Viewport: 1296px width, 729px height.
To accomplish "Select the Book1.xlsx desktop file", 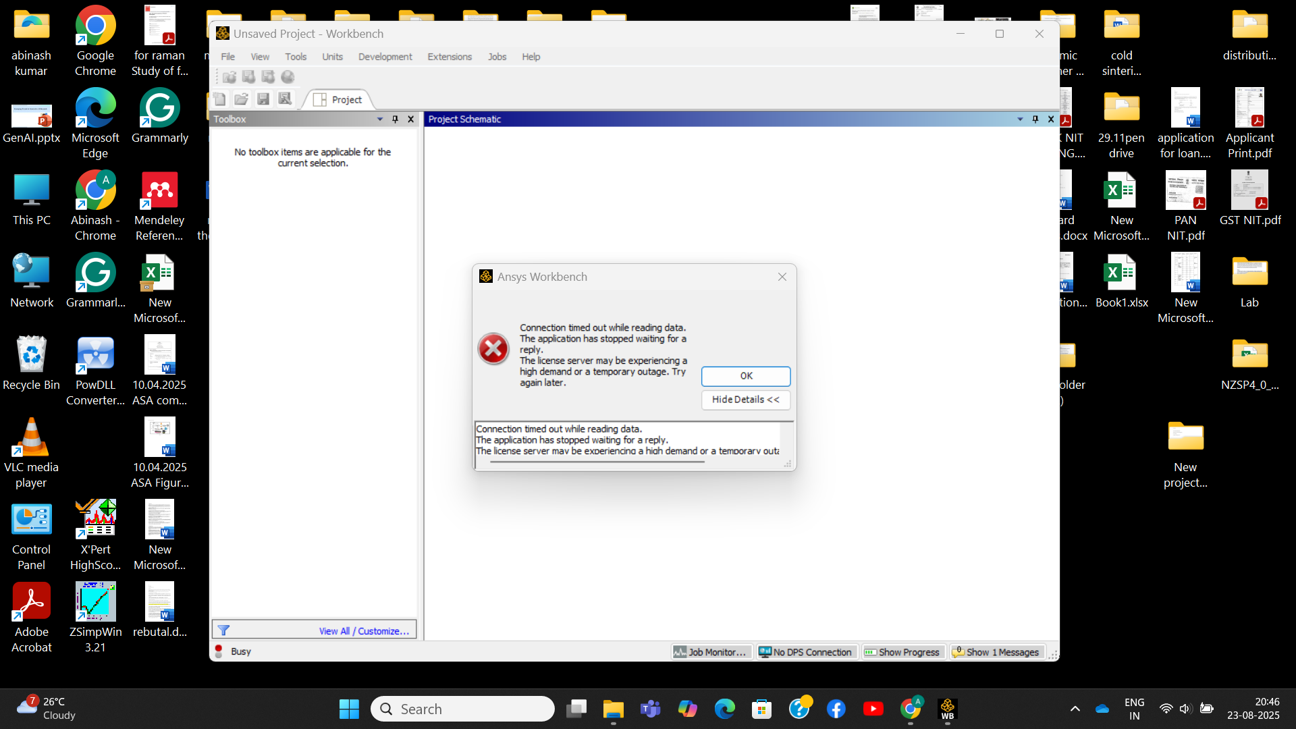I will click(1121, 281).
